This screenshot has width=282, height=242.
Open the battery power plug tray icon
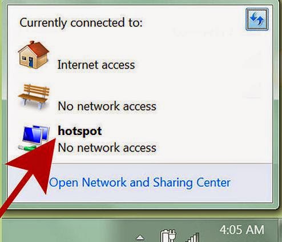pyautogui.click(x=168, y=235)
